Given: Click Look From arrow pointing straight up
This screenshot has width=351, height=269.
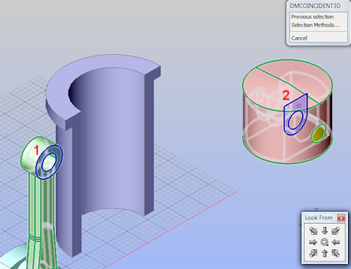Looking at the screenshot, I should pyautogui.click(x=324, y=253).
